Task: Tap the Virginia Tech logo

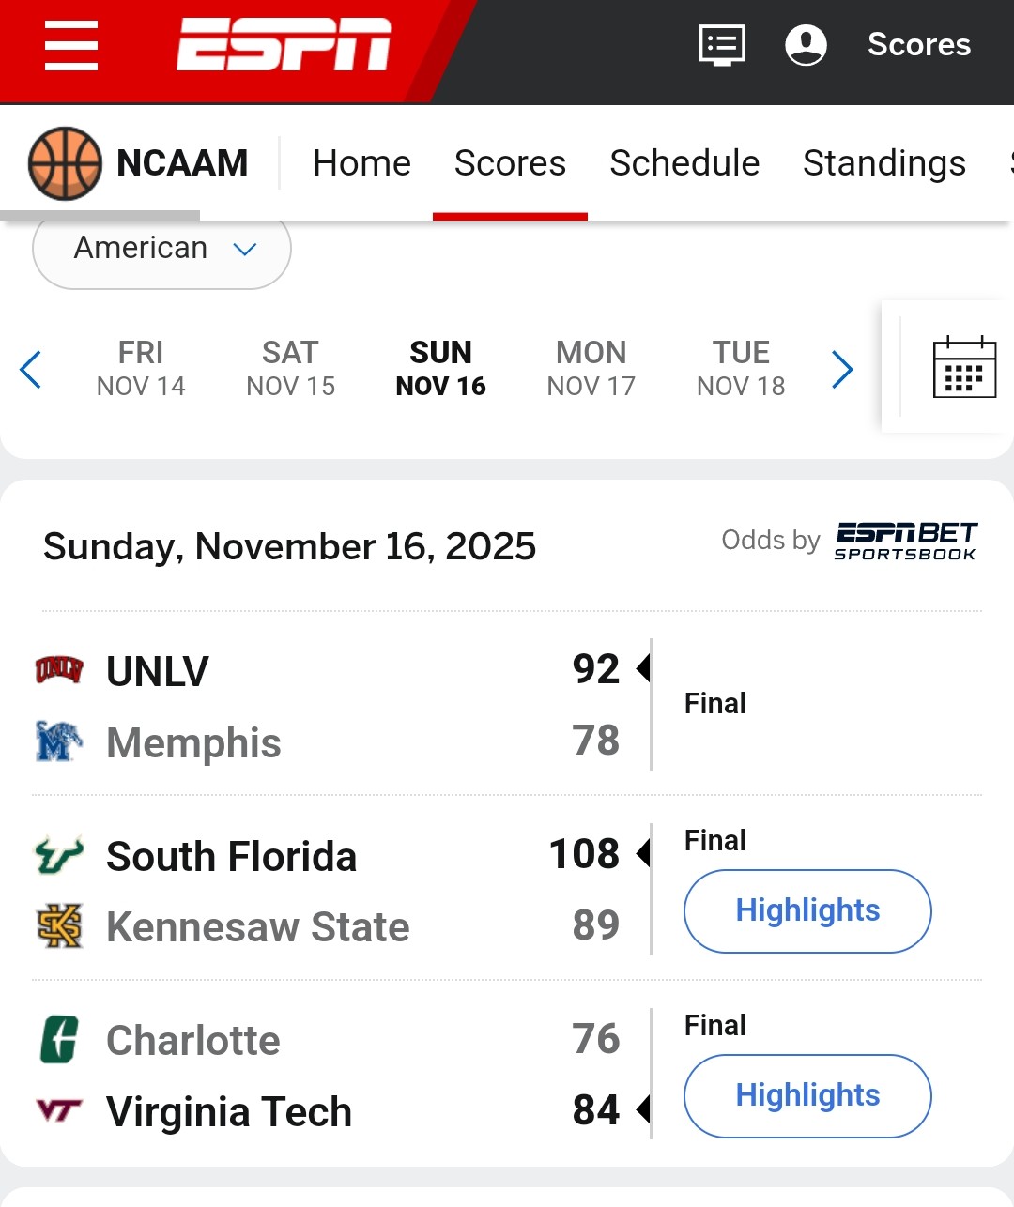Action: pos(59,1111)
